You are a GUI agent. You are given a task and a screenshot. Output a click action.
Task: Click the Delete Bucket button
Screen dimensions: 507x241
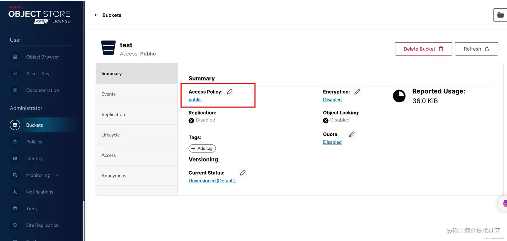coord(423,49)
